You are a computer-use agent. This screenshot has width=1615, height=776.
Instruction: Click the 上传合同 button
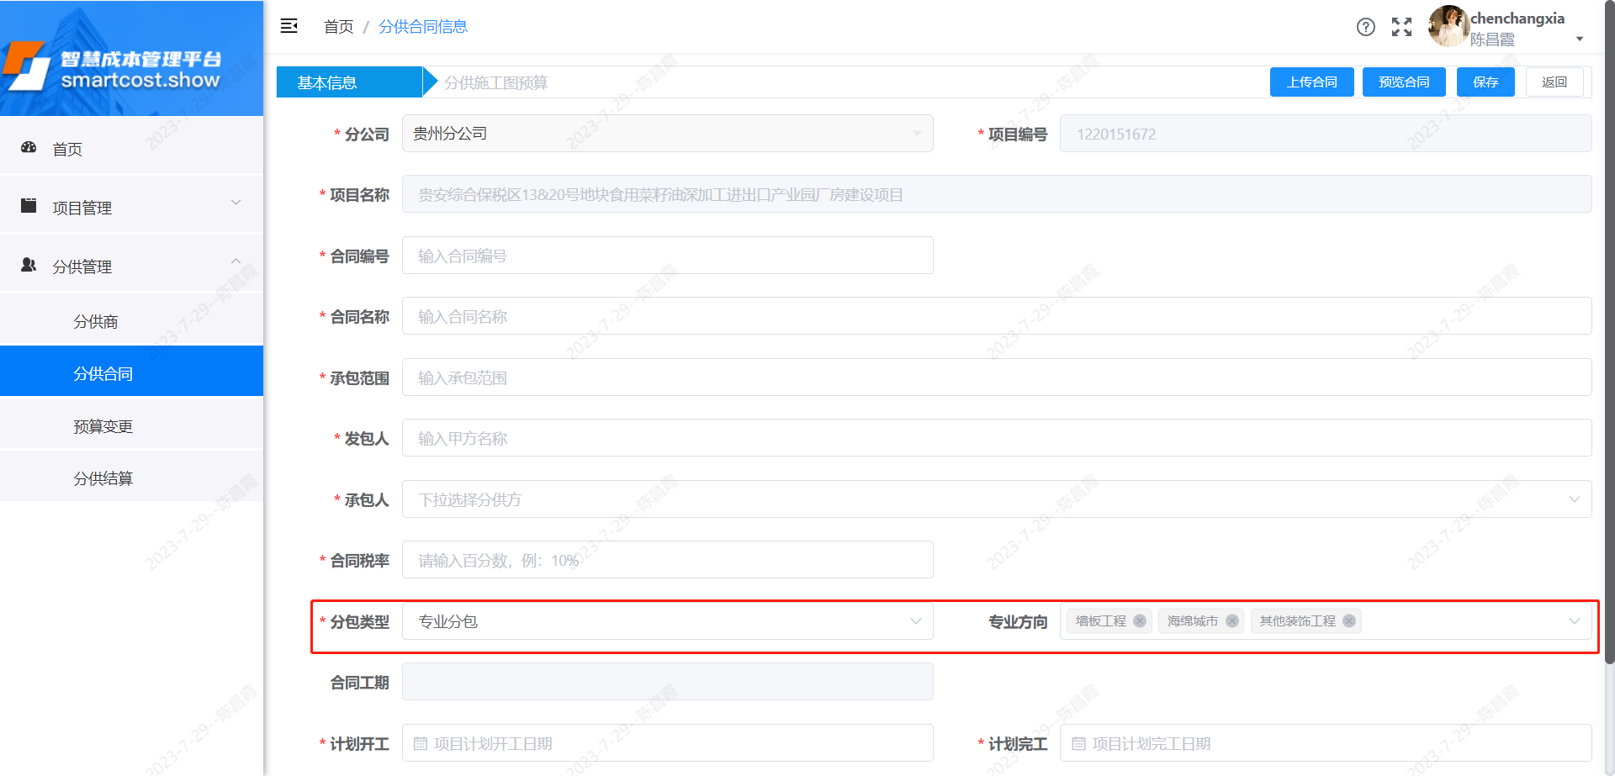(x=1311, y=82)
